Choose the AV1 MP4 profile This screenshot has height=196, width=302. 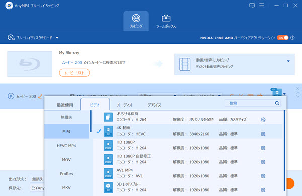click(188, 173)
